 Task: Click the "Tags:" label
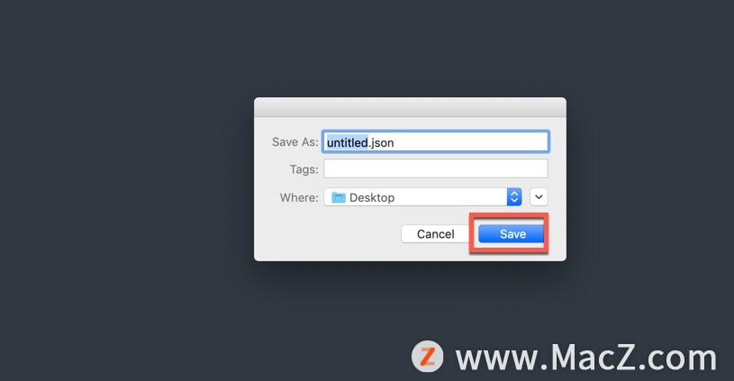(304, 169)
